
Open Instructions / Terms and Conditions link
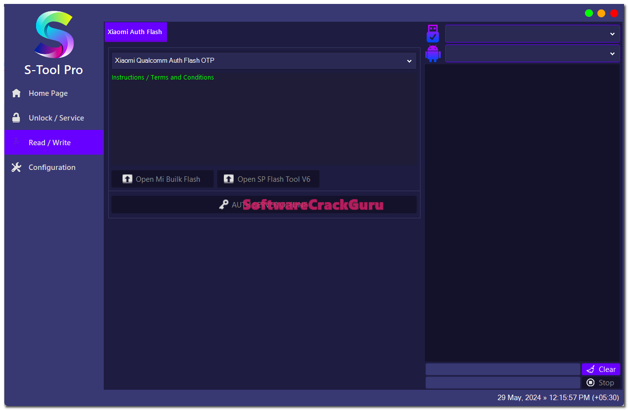163,78
